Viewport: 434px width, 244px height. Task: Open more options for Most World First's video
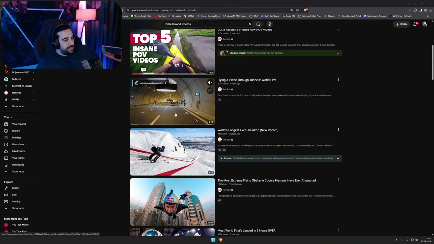point(338,230)
